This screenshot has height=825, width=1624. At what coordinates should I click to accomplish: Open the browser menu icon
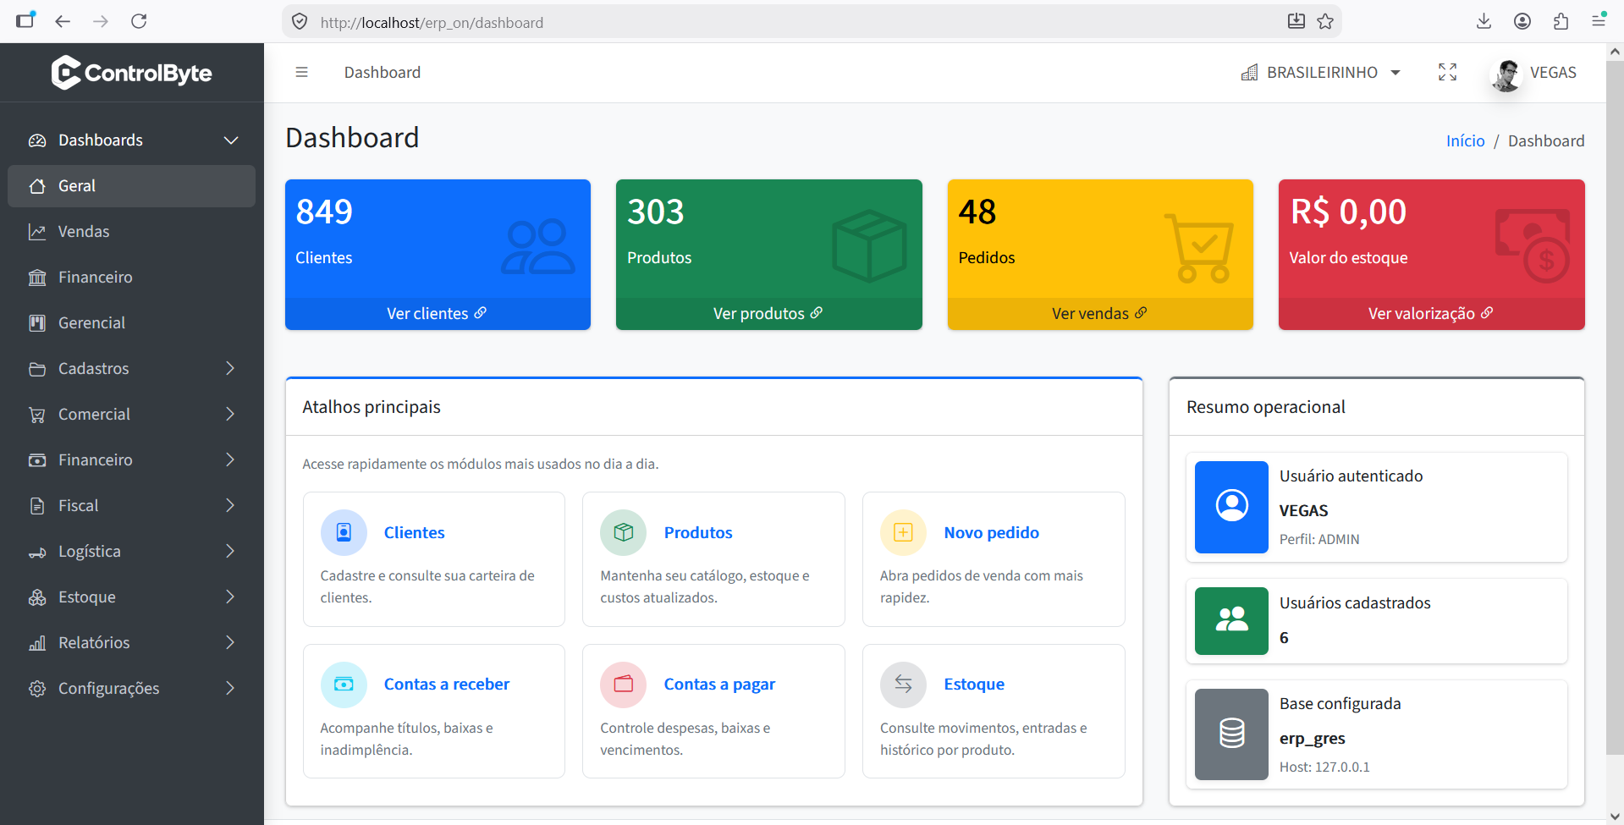point(1599,21)
